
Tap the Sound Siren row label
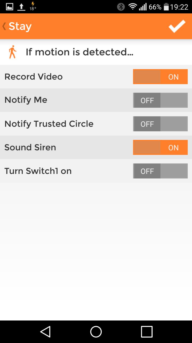pos(30,147)
